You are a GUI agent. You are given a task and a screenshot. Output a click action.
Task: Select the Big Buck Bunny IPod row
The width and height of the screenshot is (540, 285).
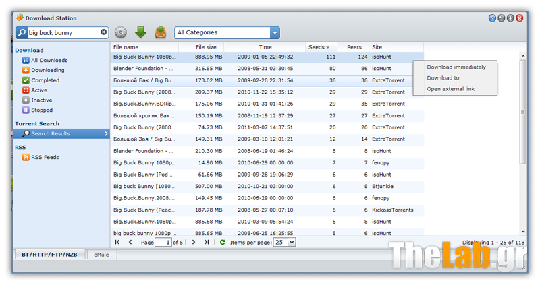(x=267, y=175)
